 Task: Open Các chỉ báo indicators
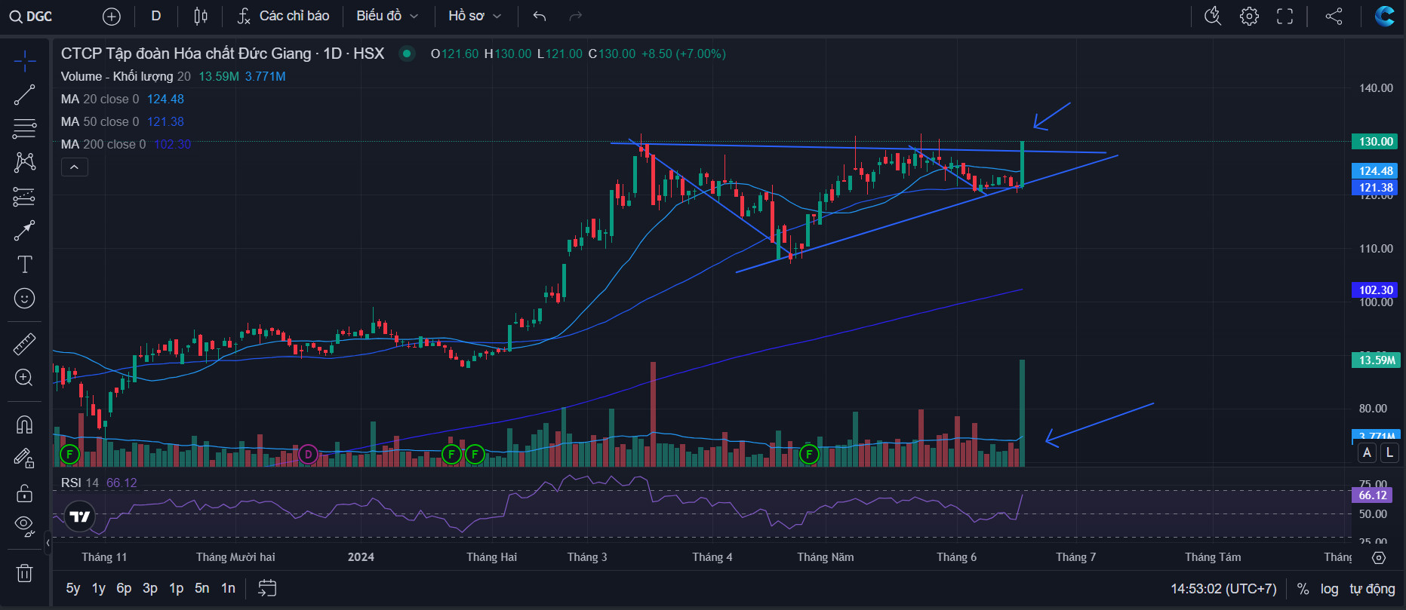283,16
